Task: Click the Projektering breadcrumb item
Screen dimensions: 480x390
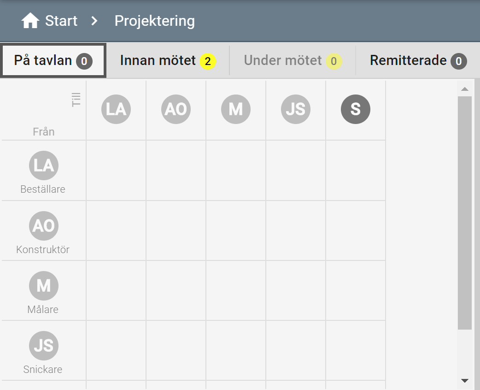Action: (x=154, y=21)
